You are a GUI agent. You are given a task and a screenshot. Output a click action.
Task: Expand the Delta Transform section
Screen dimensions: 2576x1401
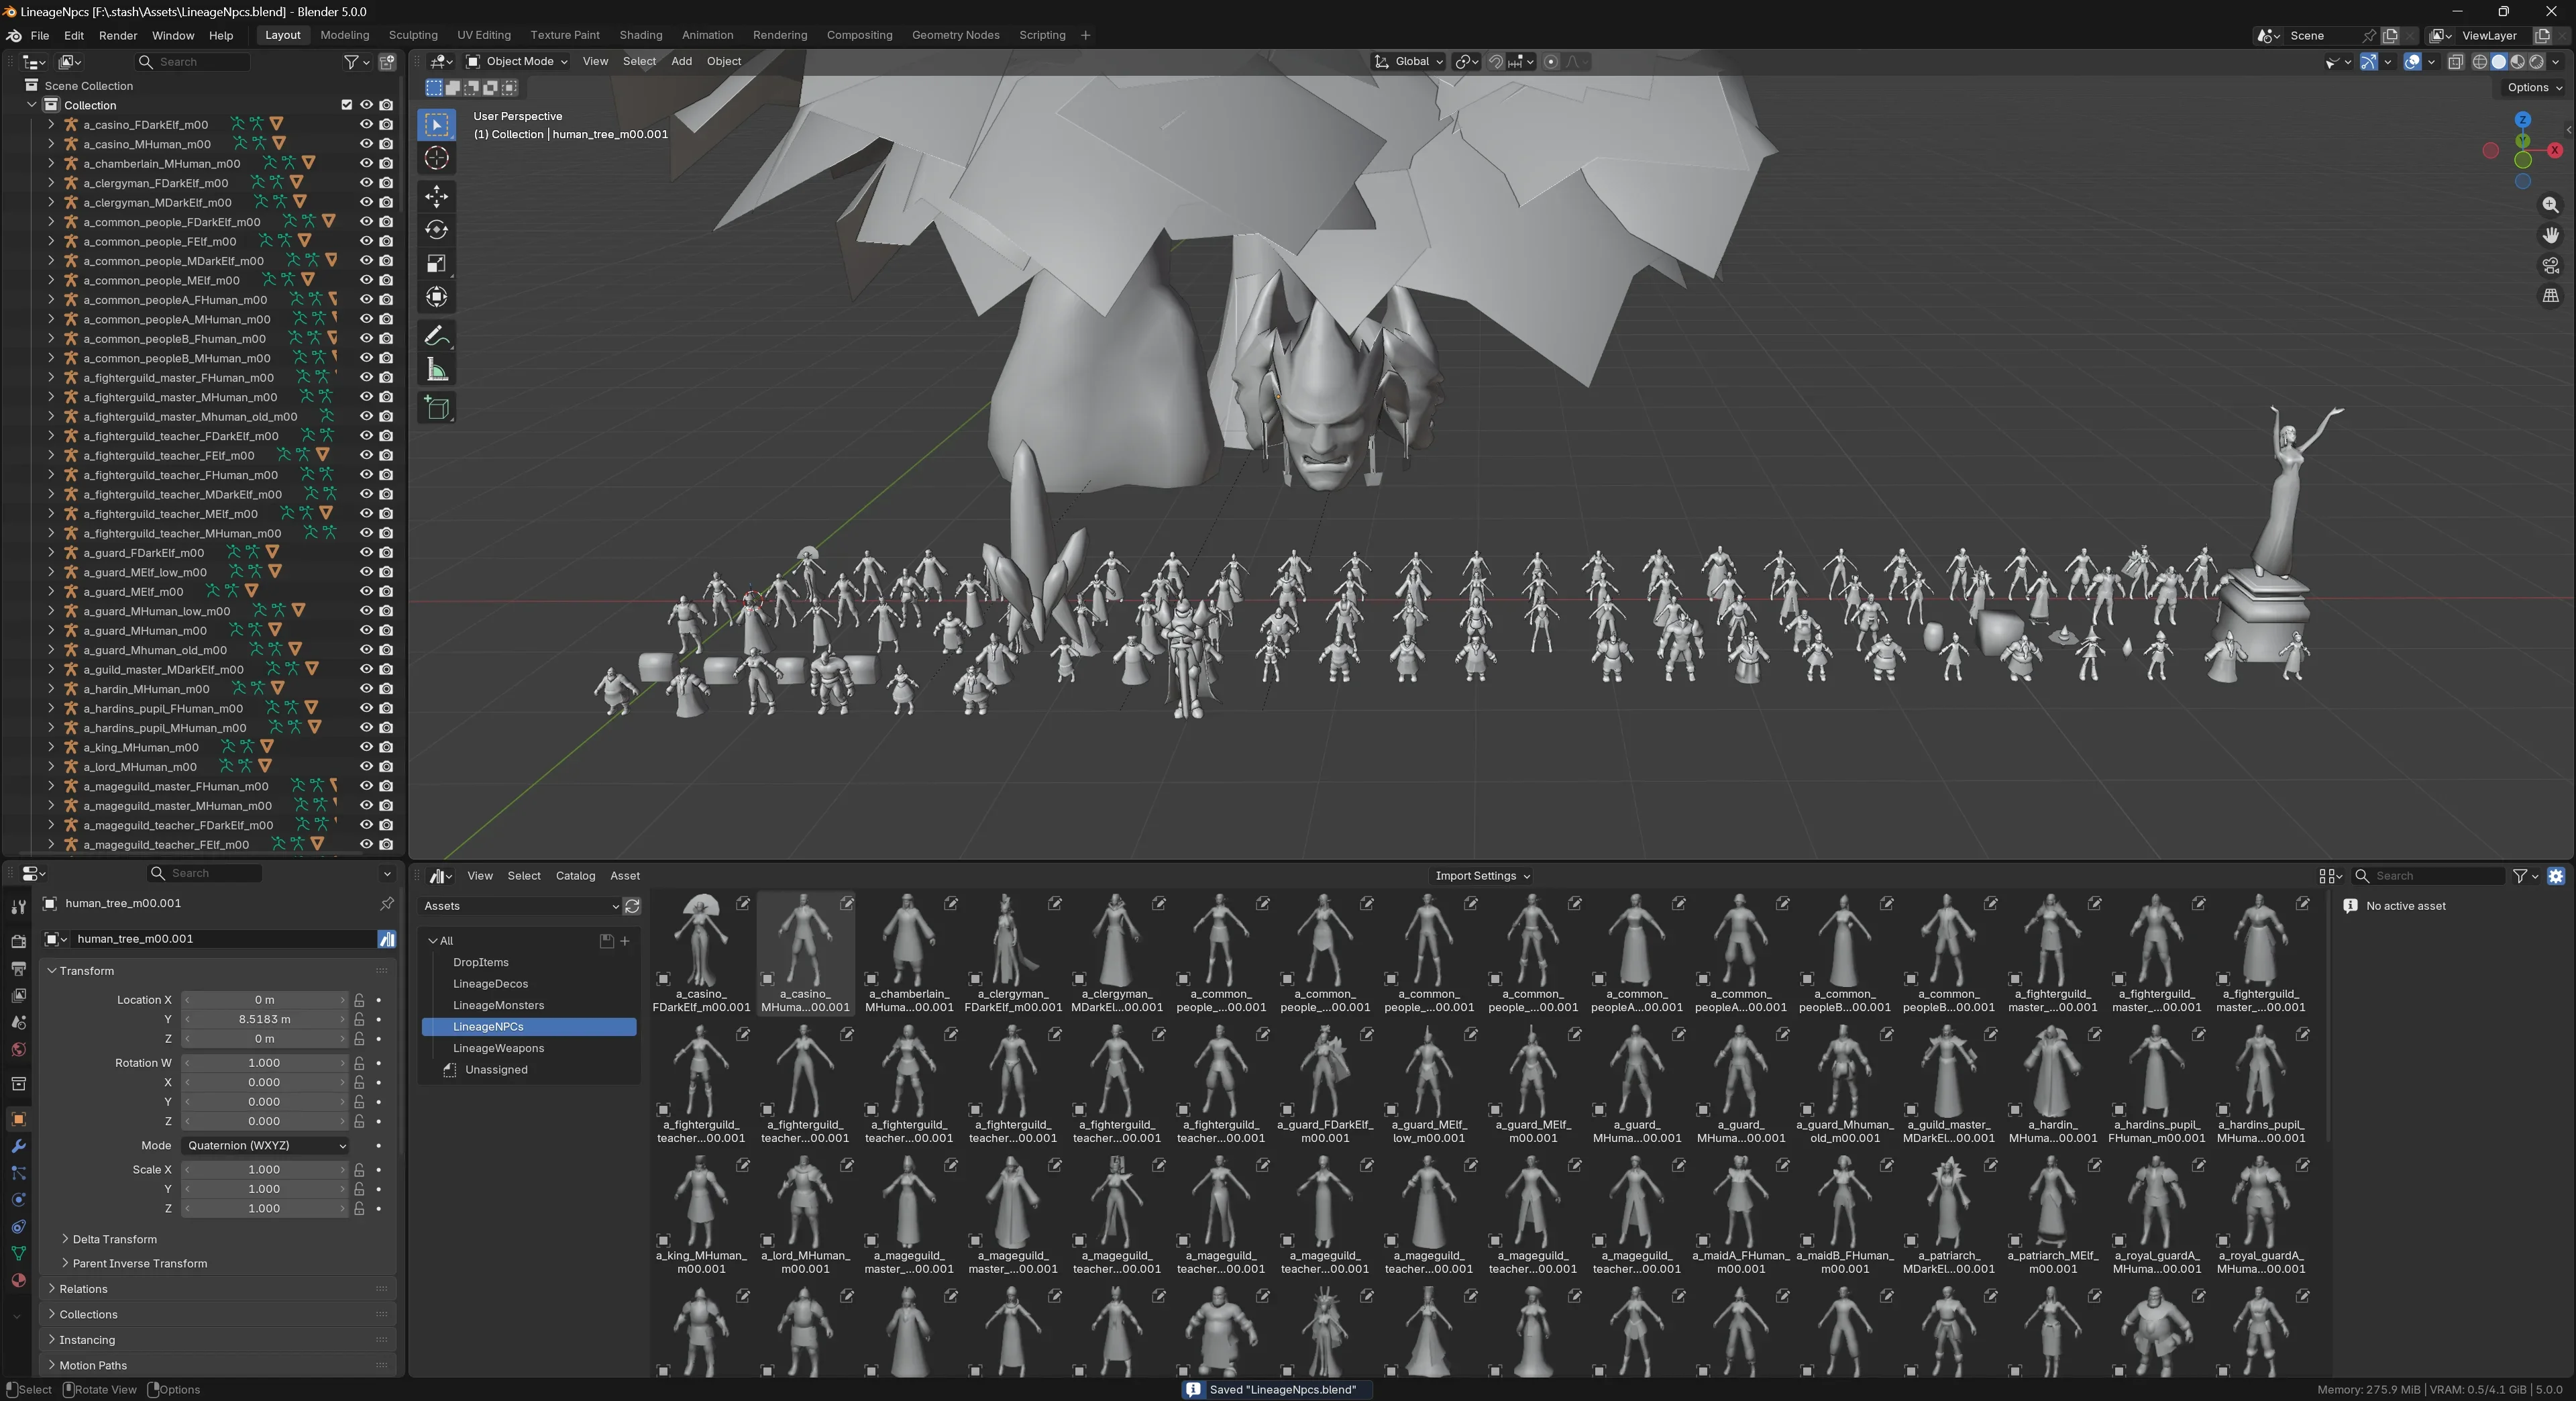(x=65, y=1239)
